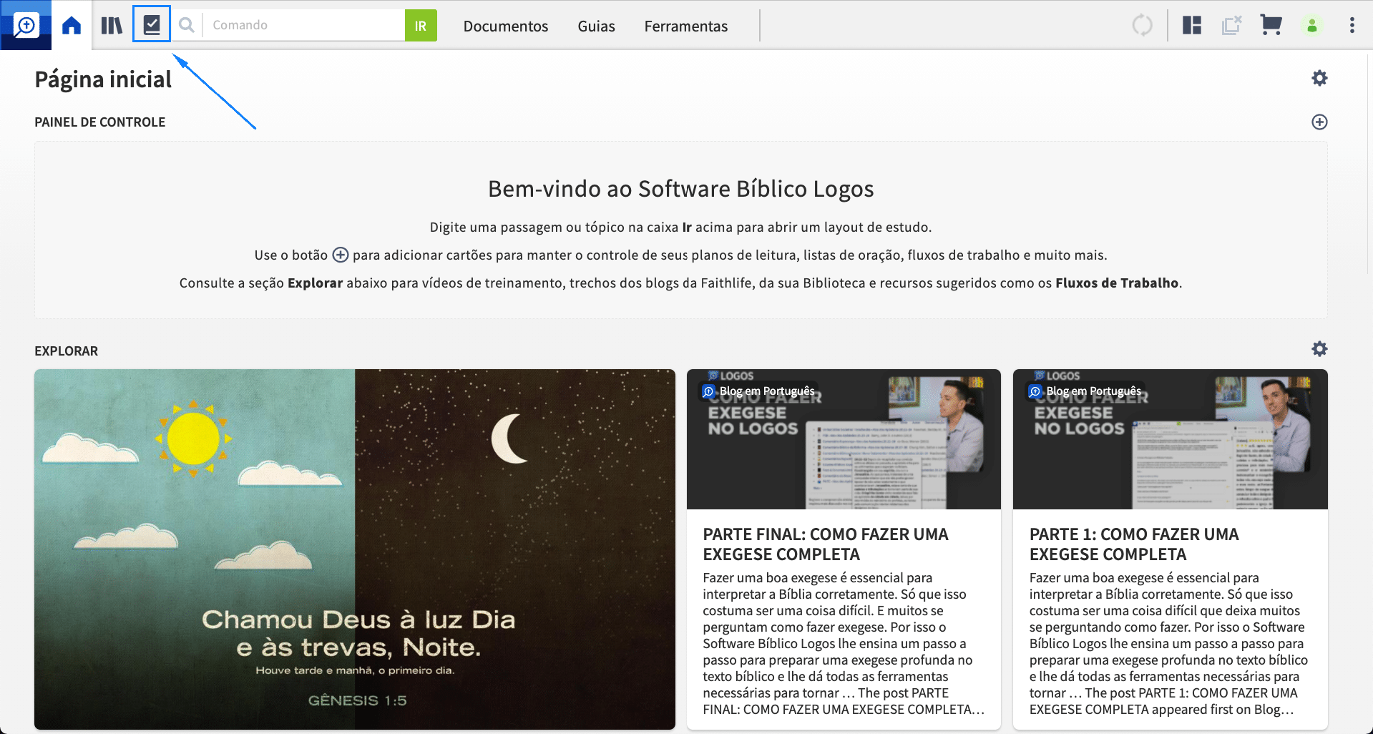
Task: Open the Explorar section settings gear
Action: point(1319,349)
